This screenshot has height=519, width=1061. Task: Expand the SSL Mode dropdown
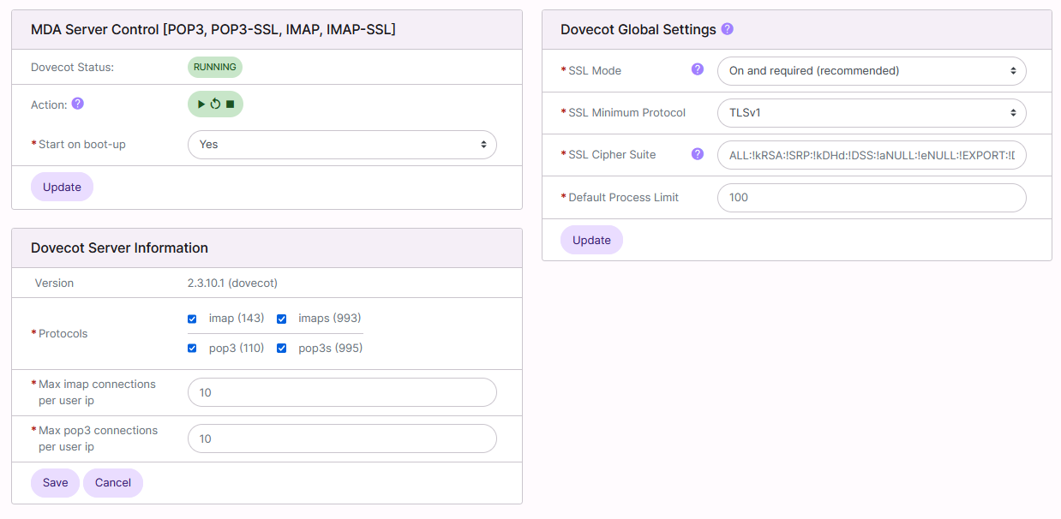pos(871,71)
